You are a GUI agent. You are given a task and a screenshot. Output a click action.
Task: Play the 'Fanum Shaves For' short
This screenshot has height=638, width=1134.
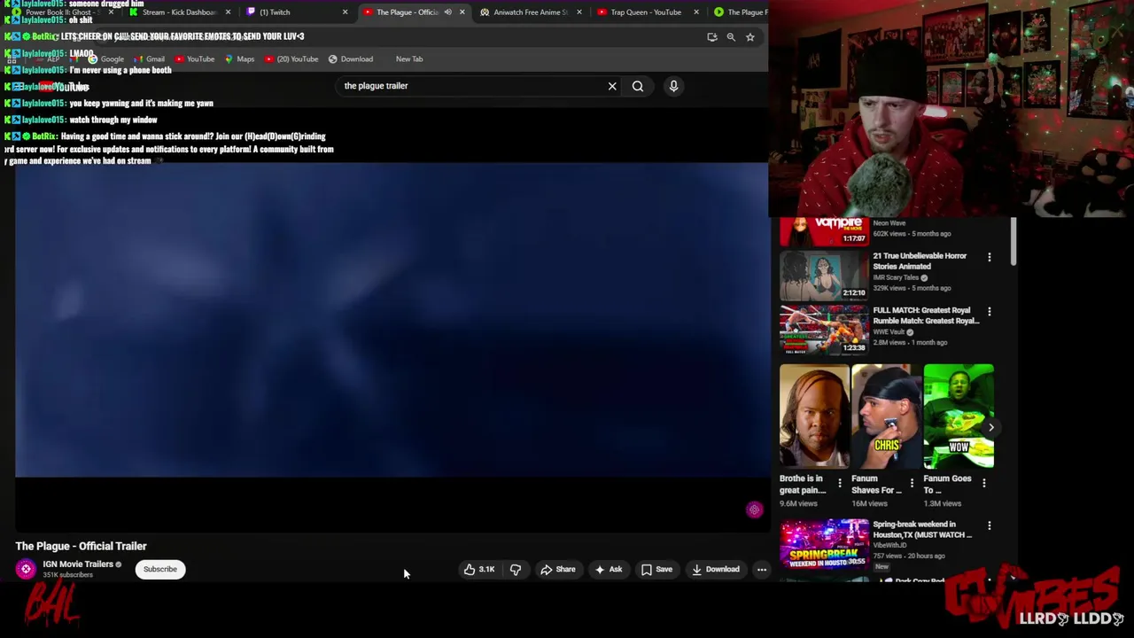coord(886,416)
